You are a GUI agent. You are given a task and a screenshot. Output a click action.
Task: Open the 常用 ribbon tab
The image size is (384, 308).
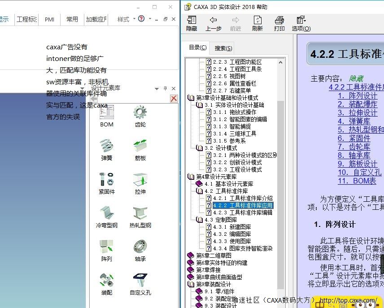pos(72,19)
